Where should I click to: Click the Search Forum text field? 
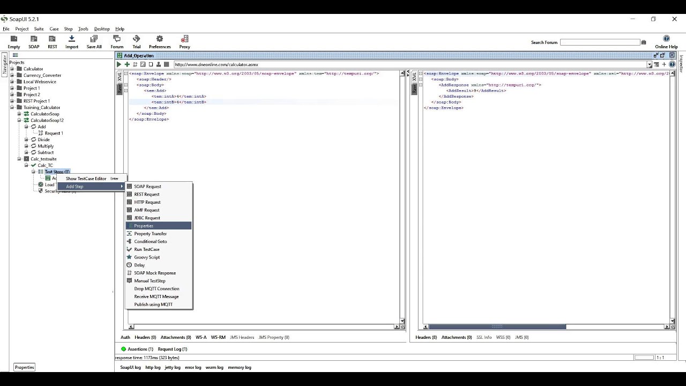[x=600, y=42]
